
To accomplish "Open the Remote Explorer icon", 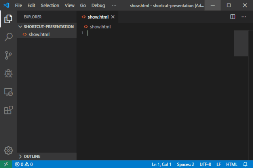I will tap(8, 92).
